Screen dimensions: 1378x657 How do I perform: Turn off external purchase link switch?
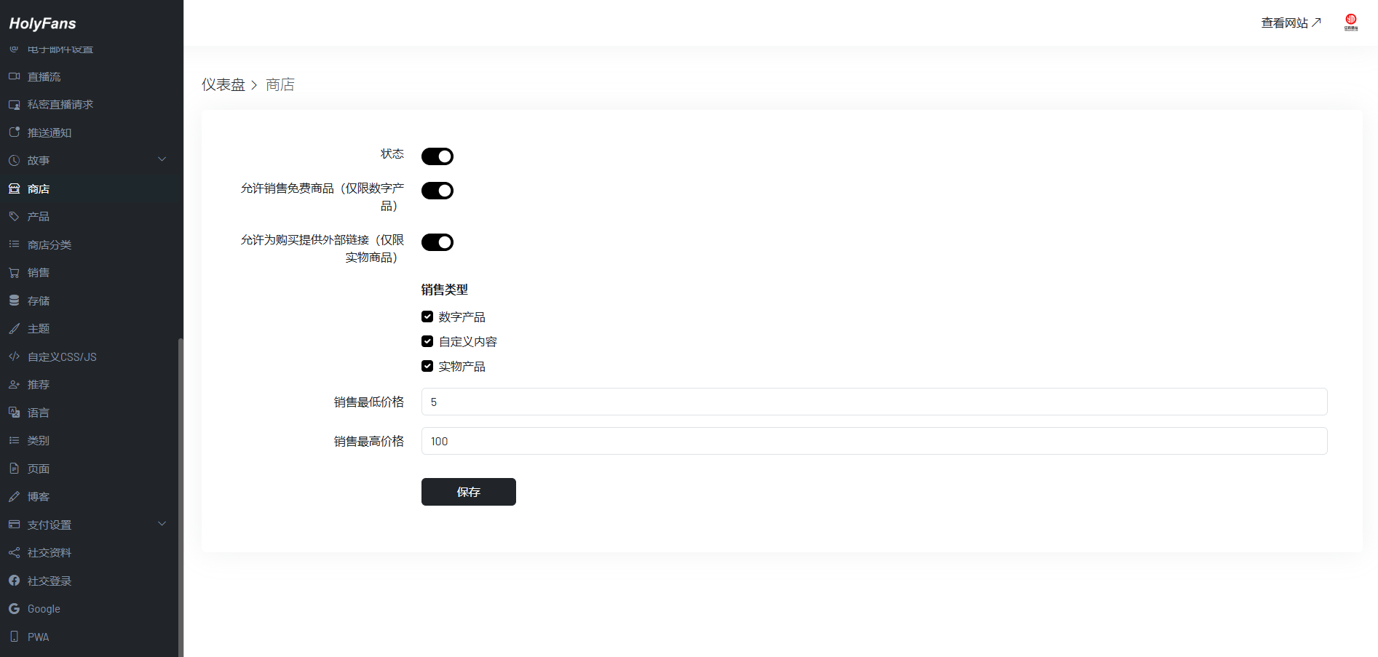tap(437, 242)
